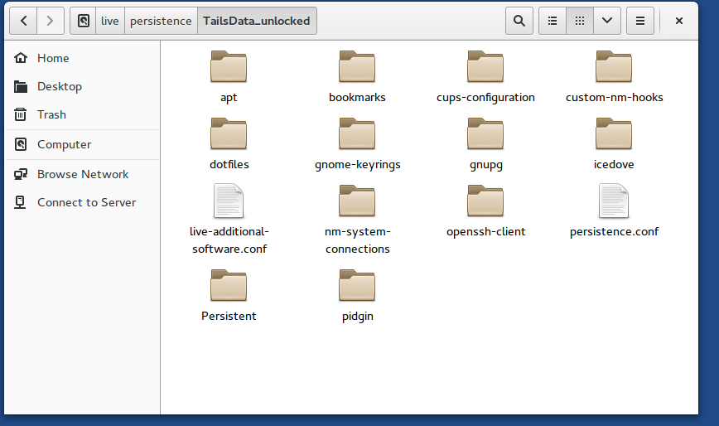The width and height of the screenshot is (719, 426).
Task: Expand the view options dropdown arrow
Action: 607,21
